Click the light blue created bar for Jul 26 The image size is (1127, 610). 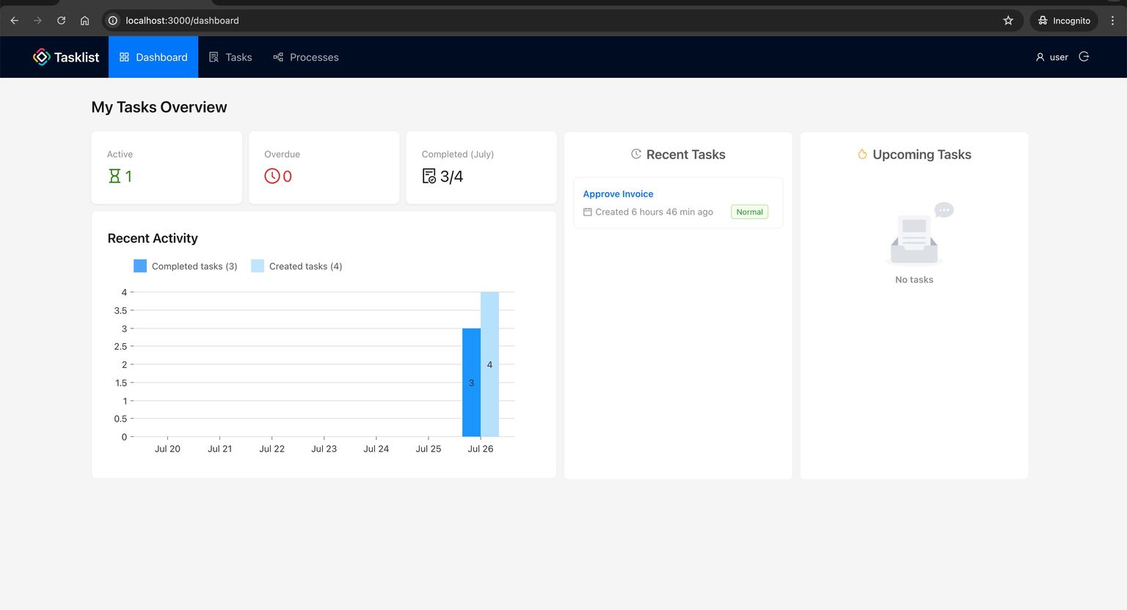pos(489,364)
